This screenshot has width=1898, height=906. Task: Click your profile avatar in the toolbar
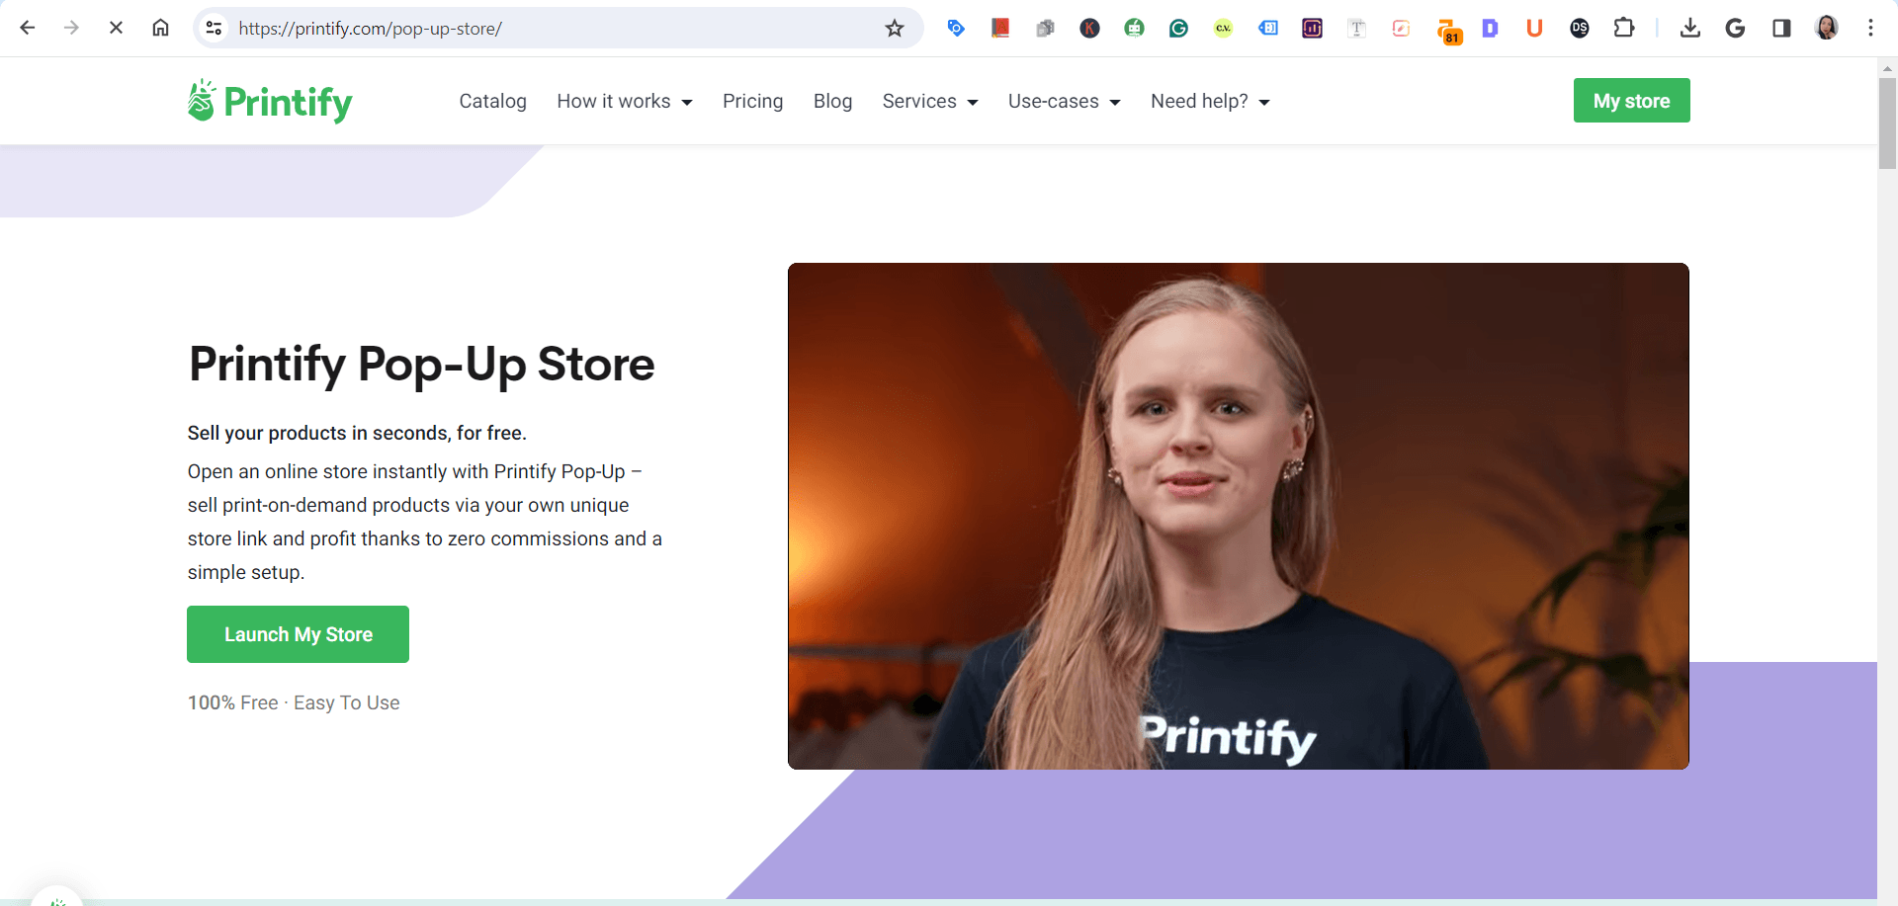[1827, 28]
